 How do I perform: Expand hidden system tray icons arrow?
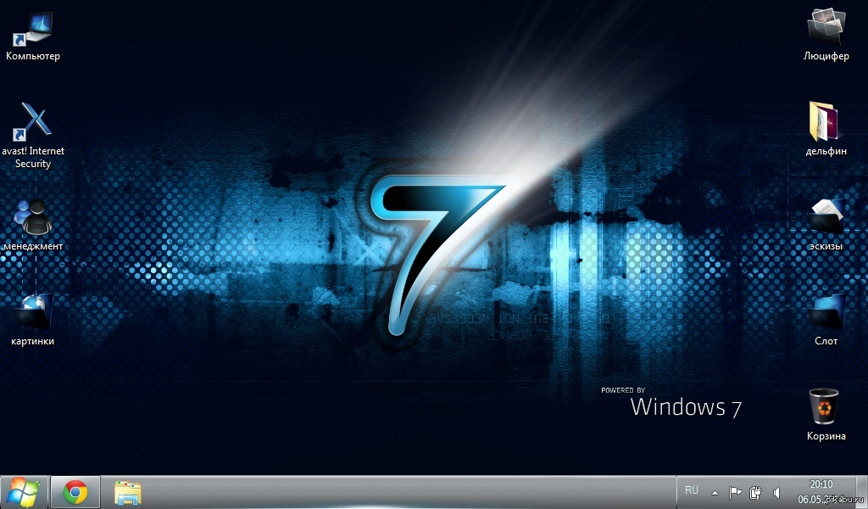point(715,492)
